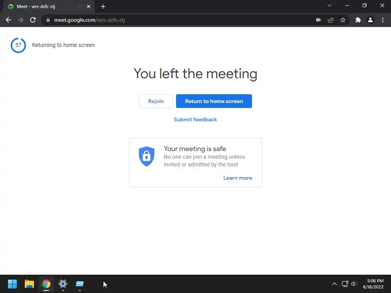
Task: Click Return to home screen button
Action: click(214, 101)
